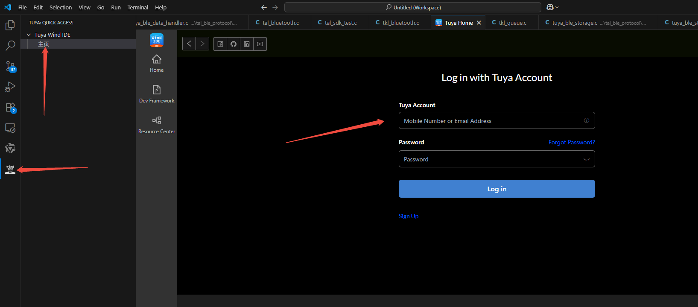Click the title bar Go Forward arrow
This screenshot has width=698, height=307.
pos(275,7)
